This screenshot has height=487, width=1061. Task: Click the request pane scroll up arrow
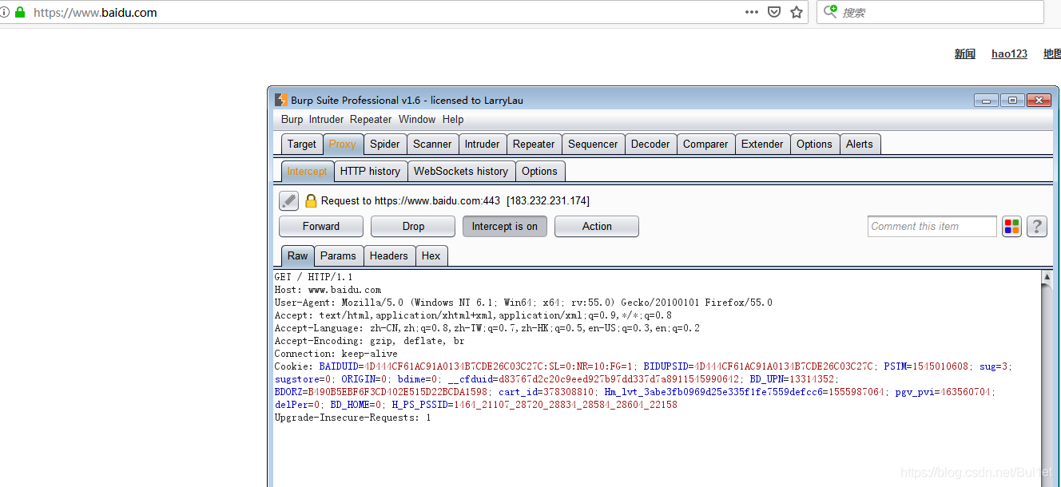(x=1047, y=277)
